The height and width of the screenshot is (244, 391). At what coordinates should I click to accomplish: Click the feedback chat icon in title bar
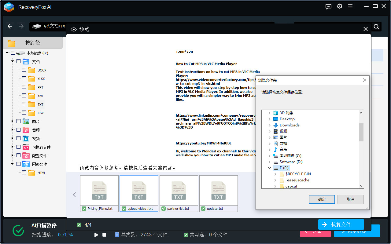328,6
